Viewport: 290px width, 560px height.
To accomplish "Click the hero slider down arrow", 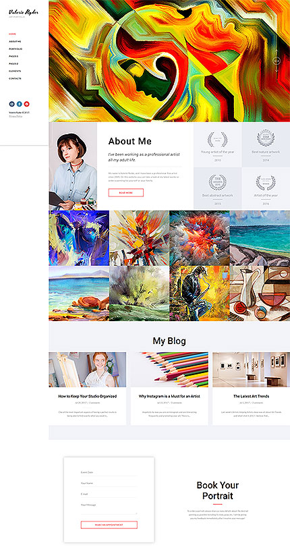I will point(277,69).
